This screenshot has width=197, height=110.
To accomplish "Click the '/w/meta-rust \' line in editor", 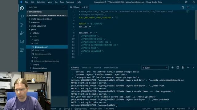I will click(x=90, y=48).
